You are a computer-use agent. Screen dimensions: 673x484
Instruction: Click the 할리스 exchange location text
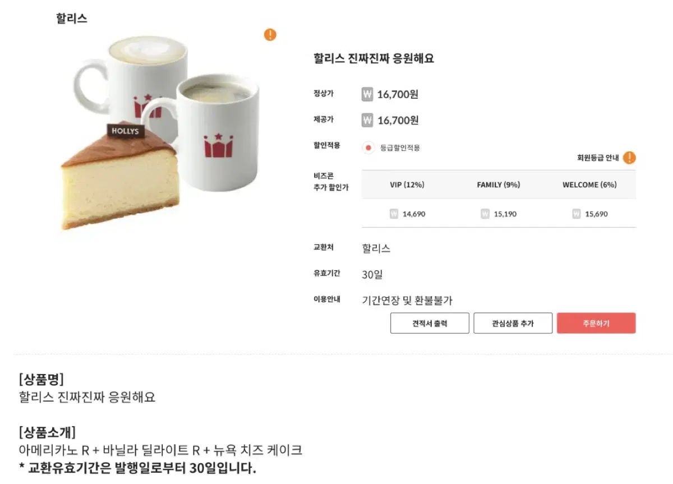pyautogui.click(x=376, y=248)
